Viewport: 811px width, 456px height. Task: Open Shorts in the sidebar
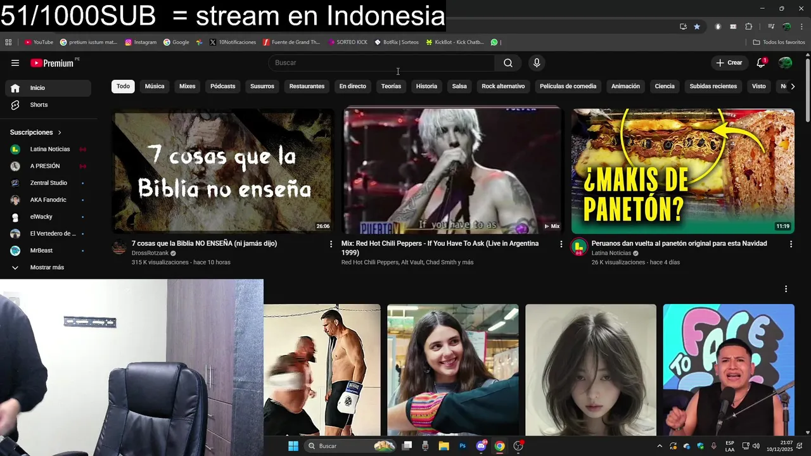48,104
